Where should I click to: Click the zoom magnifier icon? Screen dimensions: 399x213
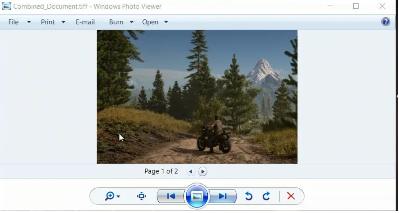click(x=110, y=196)
